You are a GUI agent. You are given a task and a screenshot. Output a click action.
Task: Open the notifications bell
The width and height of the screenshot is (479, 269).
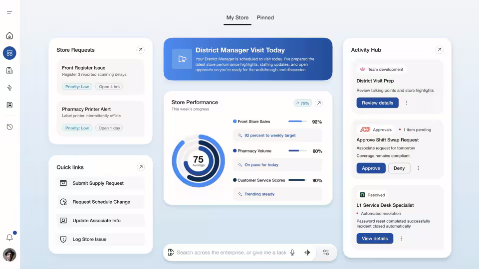pyautogui.click(x=9, y=238)
